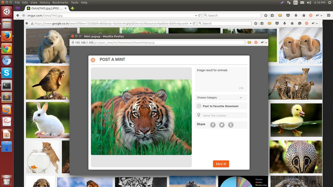The width and height of the screenshot is (333, 187).
Task: Reload the i.imgur.com page
Action: (199, 16)
